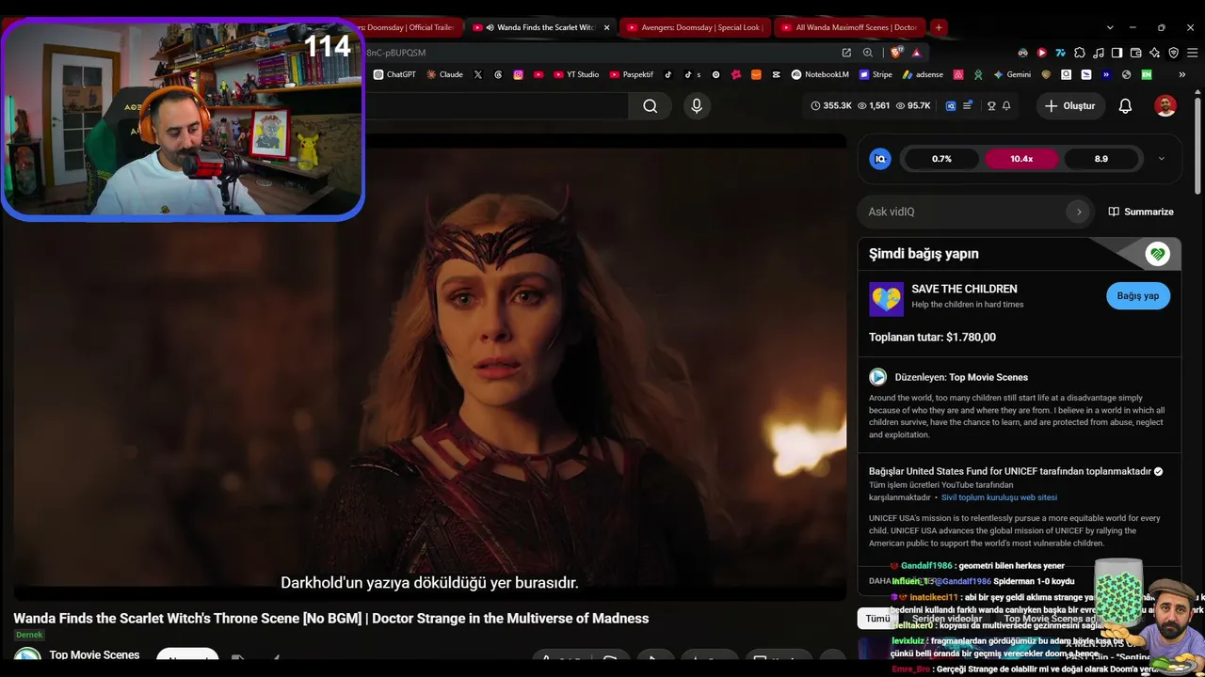Expand the tab search dropdown
The width and height of the screenshot is (1205, 677).
point(1110,27)
